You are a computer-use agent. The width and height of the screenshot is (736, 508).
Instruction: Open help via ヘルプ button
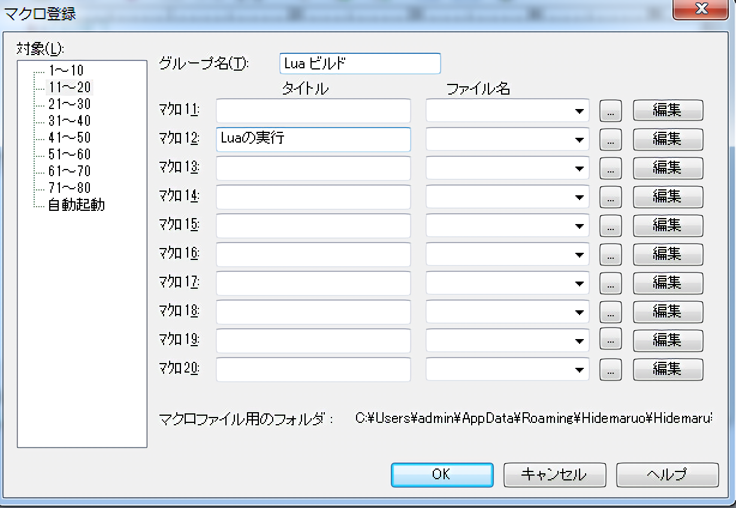point(666,474)
